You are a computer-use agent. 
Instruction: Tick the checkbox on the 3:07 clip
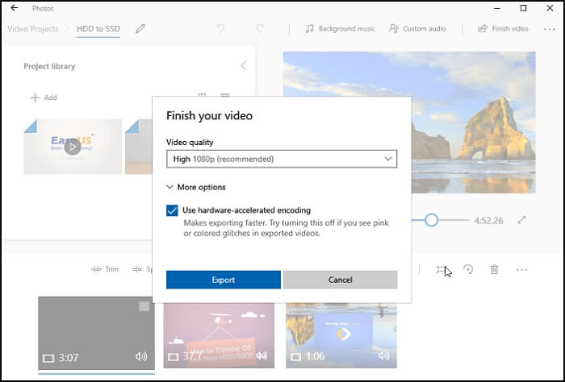tap(144, 306)
